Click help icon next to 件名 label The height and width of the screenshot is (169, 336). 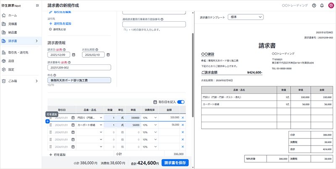(x=55, y=75)
